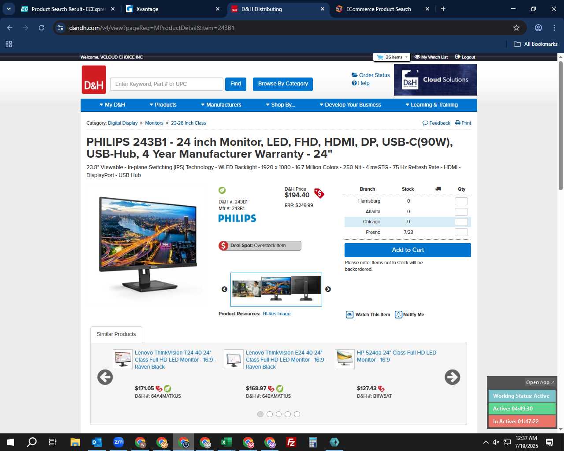Expand Learning & Training menu
Screen dimensions: 564x451
pyautogui.click(x=432, y=105)
